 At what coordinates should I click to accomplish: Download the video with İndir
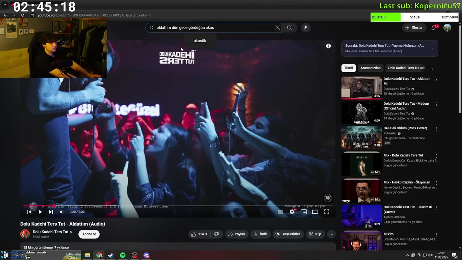click(260, 234)
